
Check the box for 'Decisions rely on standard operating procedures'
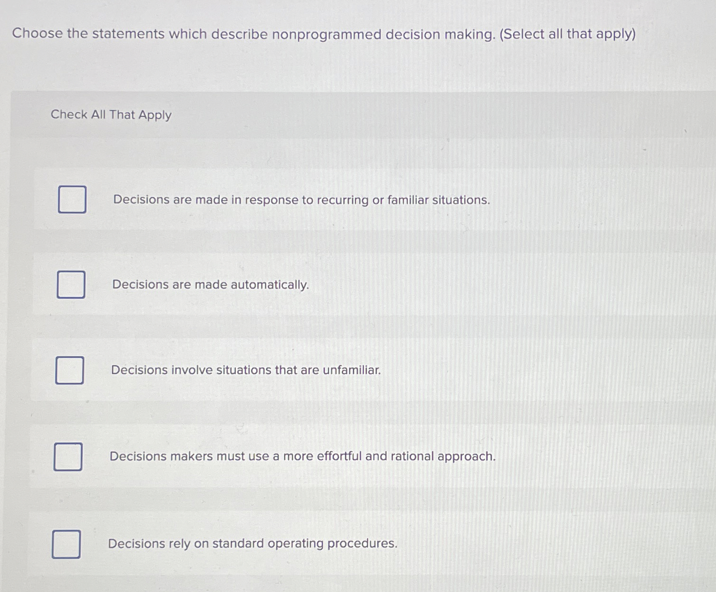tap(66, 544)
